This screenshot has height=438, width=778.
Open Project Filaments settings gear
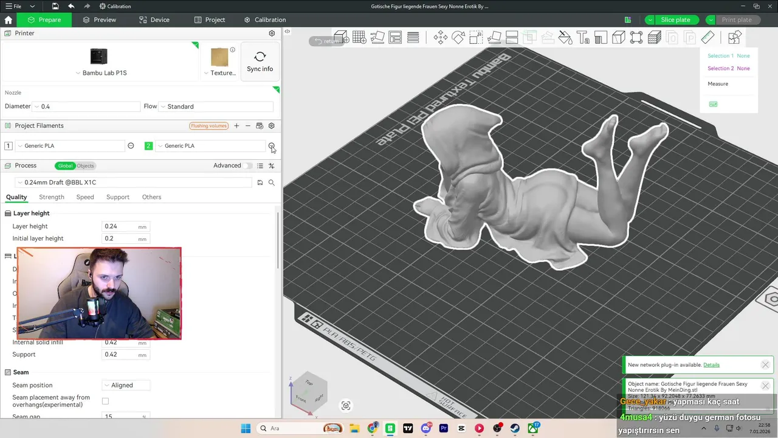[272, 126]
